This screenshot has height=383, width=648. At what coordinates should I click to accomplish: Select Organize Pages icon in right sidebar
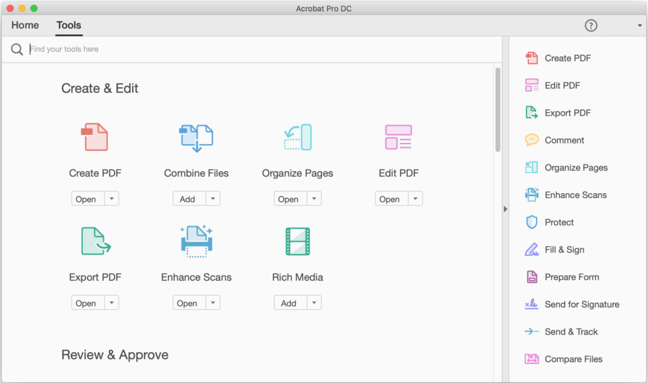[532, 167]
